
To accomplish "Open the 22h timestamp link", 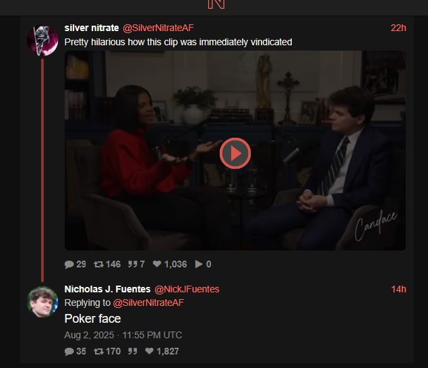I will pos(398,28).
